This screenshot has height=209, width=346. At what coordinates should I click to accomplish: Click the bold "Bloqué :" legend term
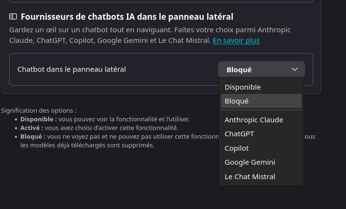33,136
